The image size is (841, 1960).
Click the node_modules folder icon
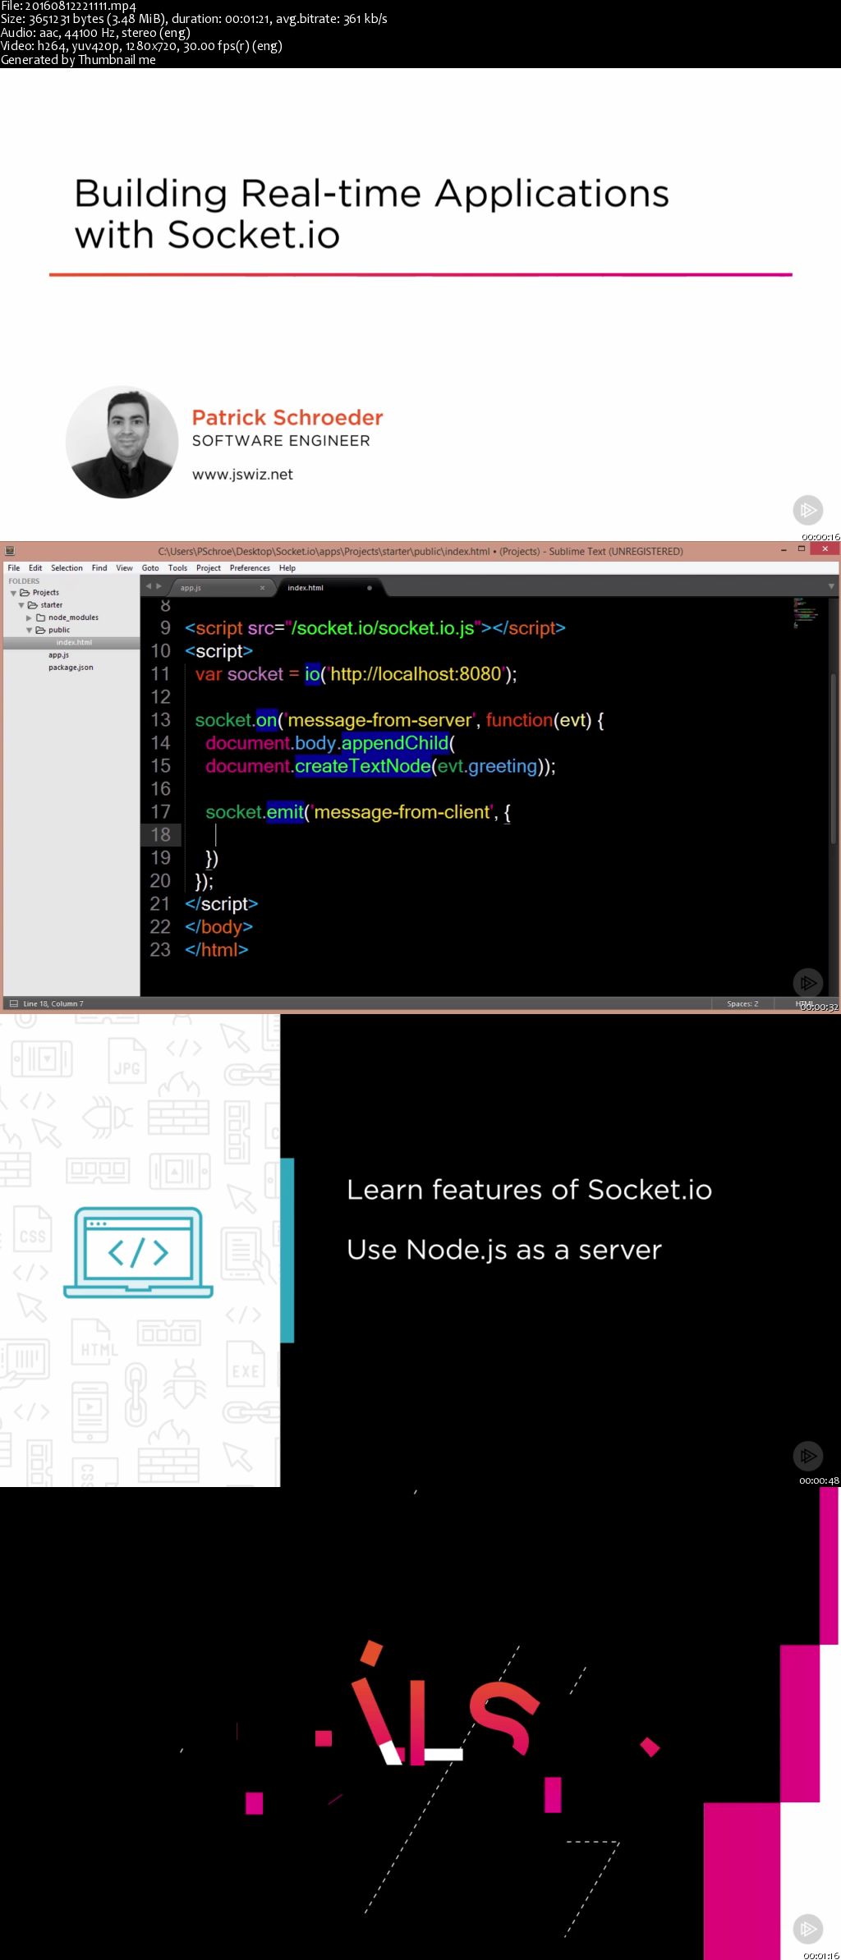[x=40, y=617]
